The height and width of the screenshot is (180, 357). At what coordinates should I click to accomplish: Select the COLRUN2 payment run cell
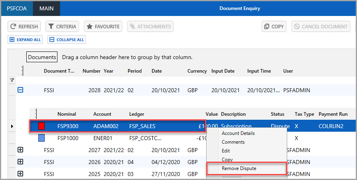coord(331,126)
